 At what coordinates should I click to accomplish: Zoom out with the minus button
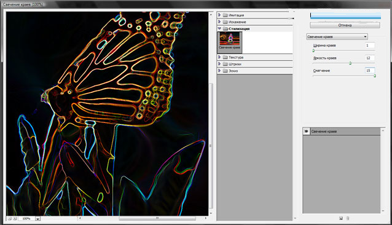(x=9, y=218)
